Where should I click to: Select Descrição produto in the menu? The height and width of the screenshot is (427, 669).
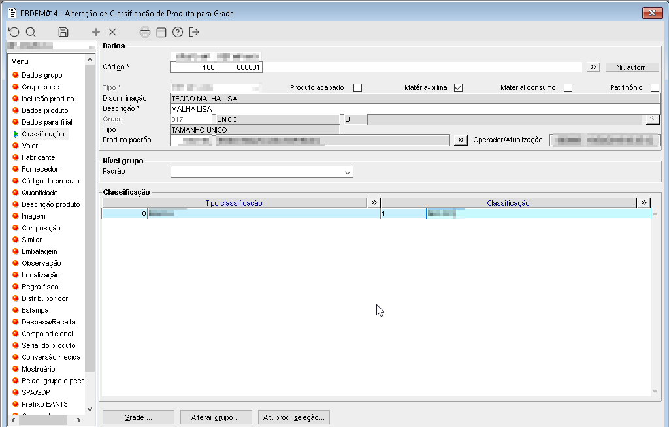51,204
